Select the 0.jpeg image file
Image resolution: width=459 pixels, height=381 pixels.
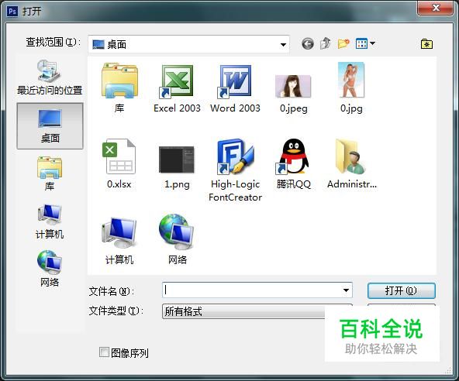(x=293, y=94)
